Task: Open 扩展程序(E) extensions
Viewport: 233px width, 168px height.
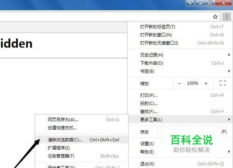Action: (82, 148)
